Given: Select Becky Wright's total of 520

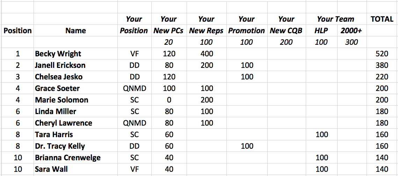Looking at the screenshot, I should click(382, 54).
